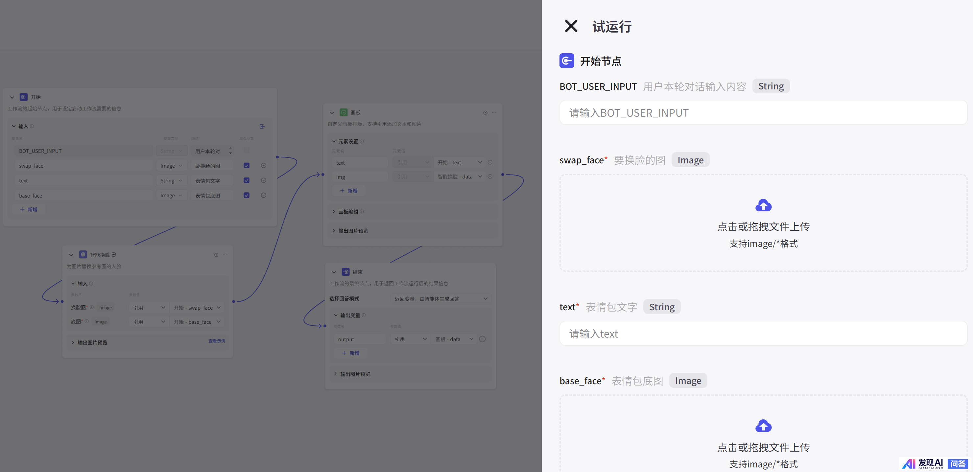Expand output image preview in end node
The image size is (973, 472).
click(355, 374)
